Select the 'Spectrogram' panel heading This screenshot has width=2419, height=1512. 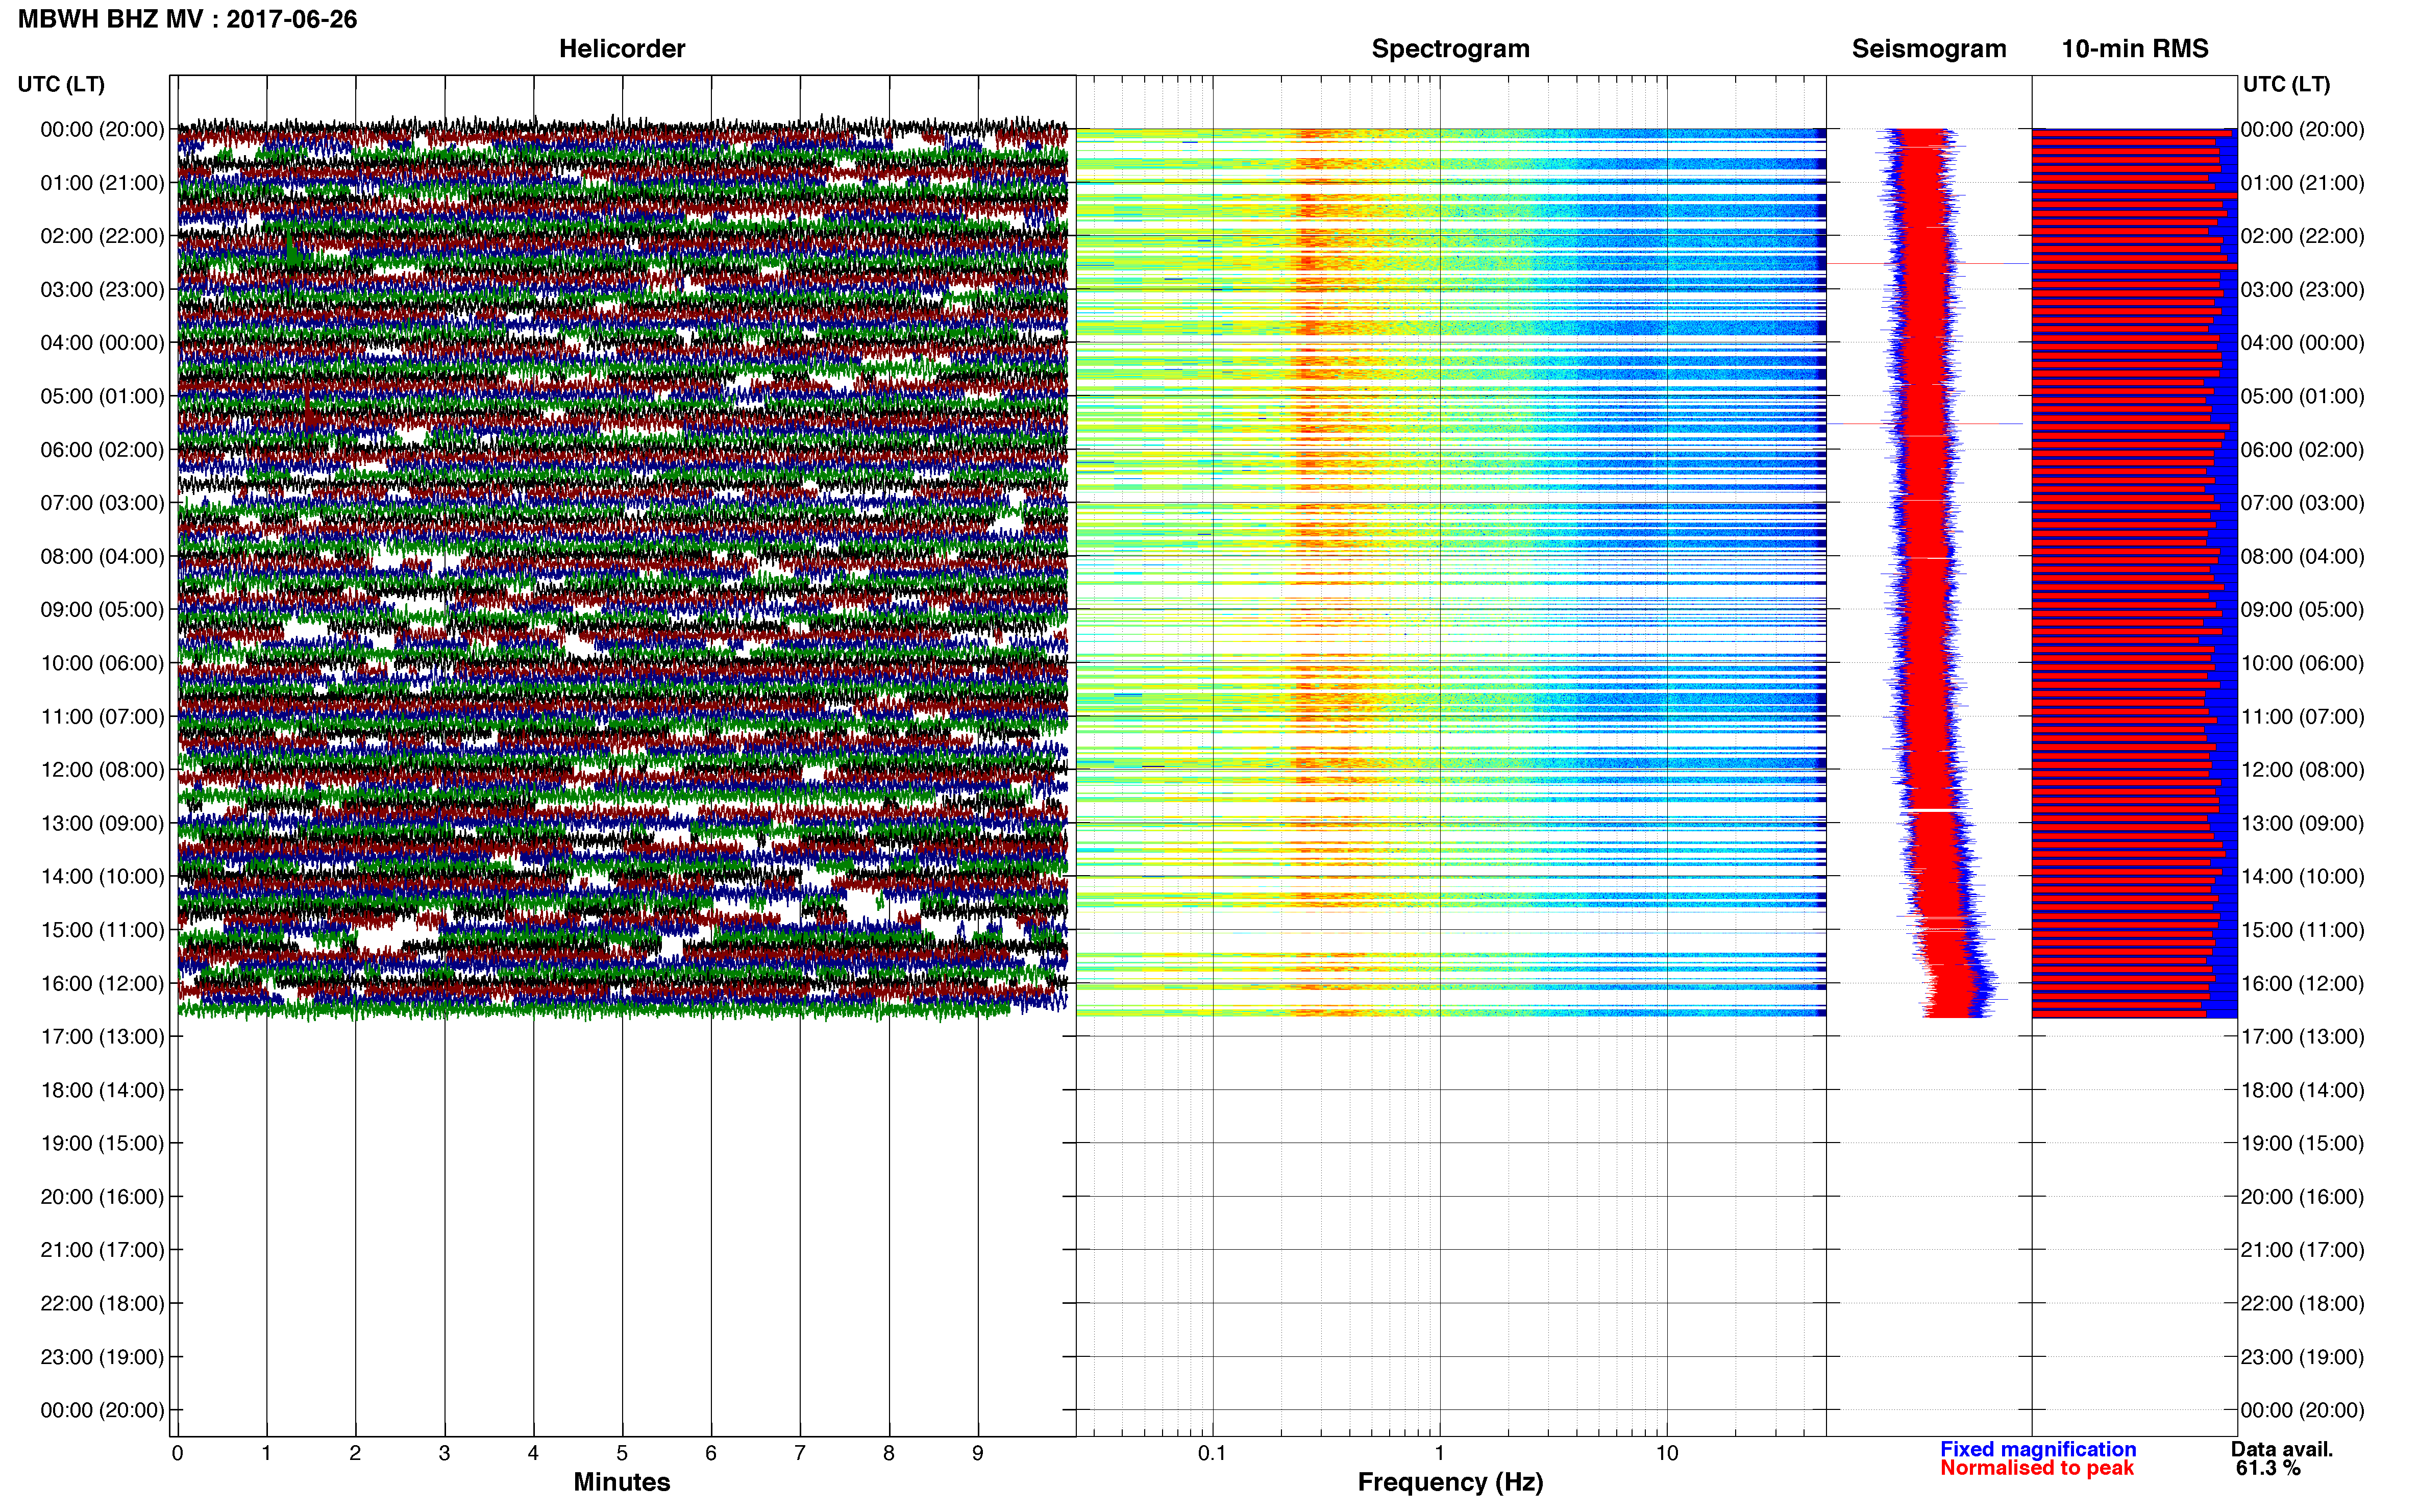(1450, 49)
